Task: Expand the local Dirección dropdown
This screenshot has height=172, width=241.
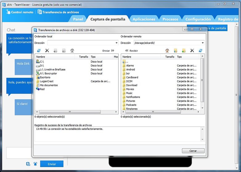Action: coord(116,43)
